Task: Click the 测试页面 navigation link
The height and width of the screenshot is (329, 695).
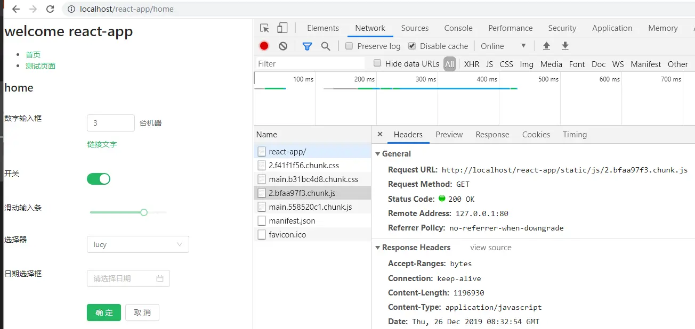Action: point(41,66)
